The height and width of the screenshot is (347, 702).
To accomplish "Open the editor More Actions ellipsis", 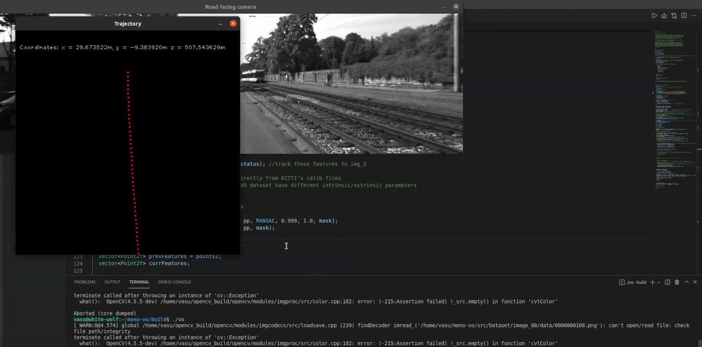I will pyautogui.click(x=694, y=16).
